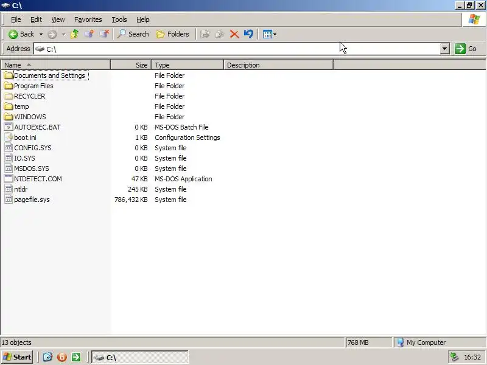Select the Documents and Settings folder icon
The height and width of the screenshot is (365, 487).
9,75
